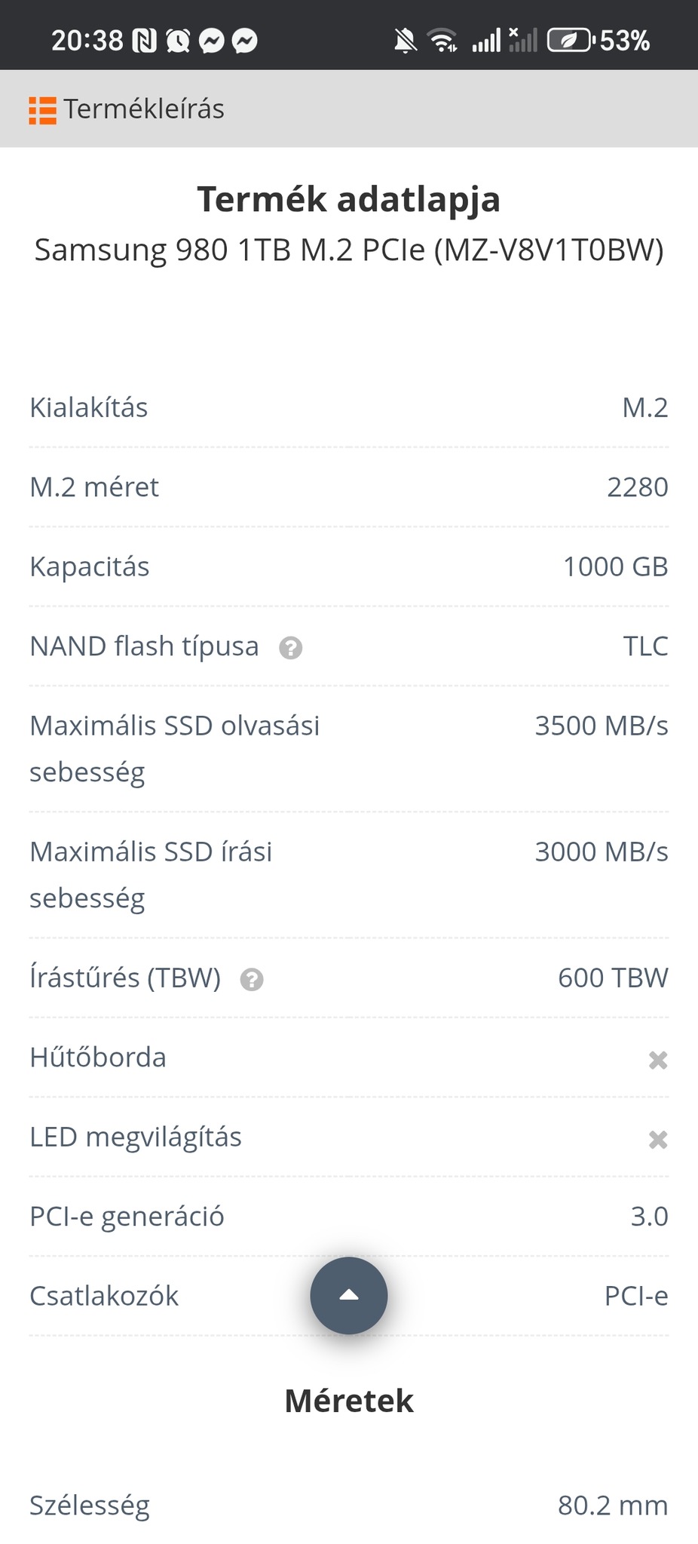The image size is (698, 1544).
Task: Tap the battery indicator showing 53%
Action: [599, 41]
